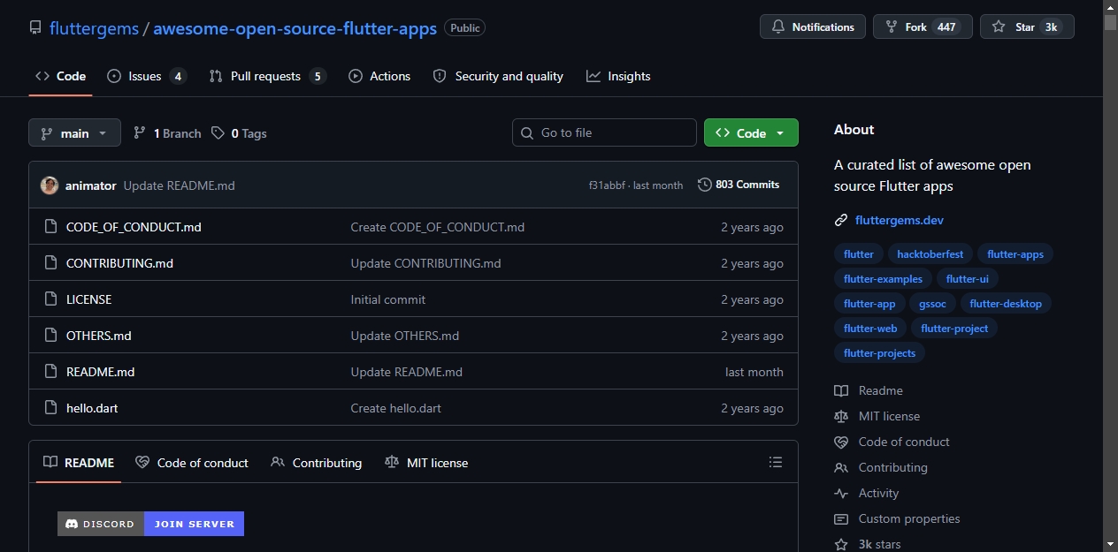Open awesome-open-source-flutter-apps repository link

pyautogui.click(x=295, y=28)
